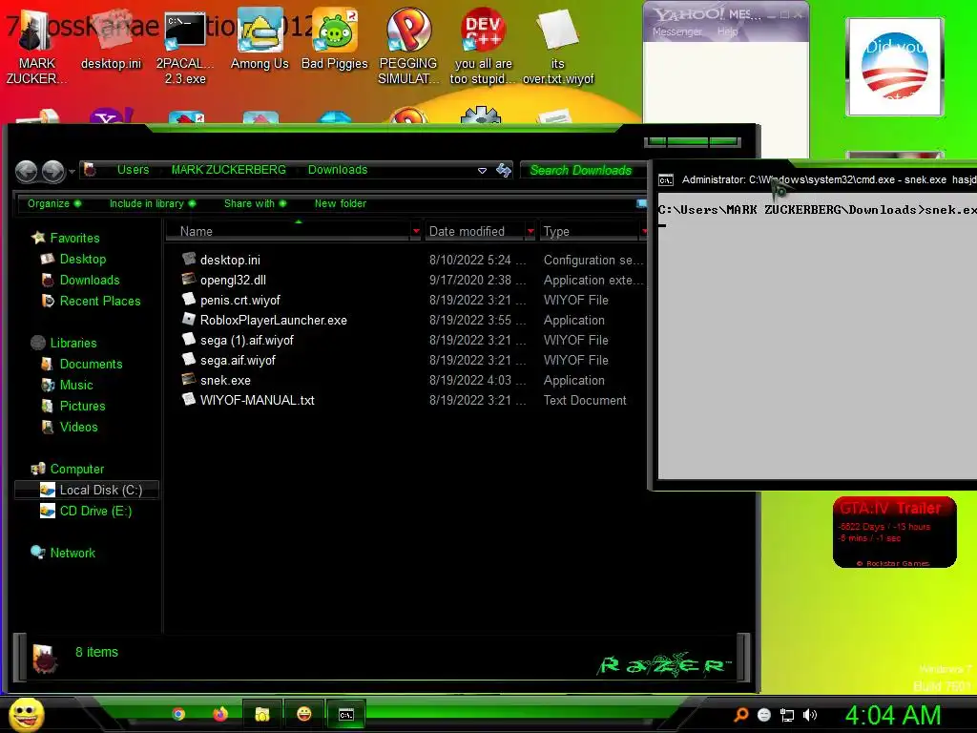977x733 pixels.
Task: Open the PEGGING SIMULAT... desktop icon
Action: 408,47
